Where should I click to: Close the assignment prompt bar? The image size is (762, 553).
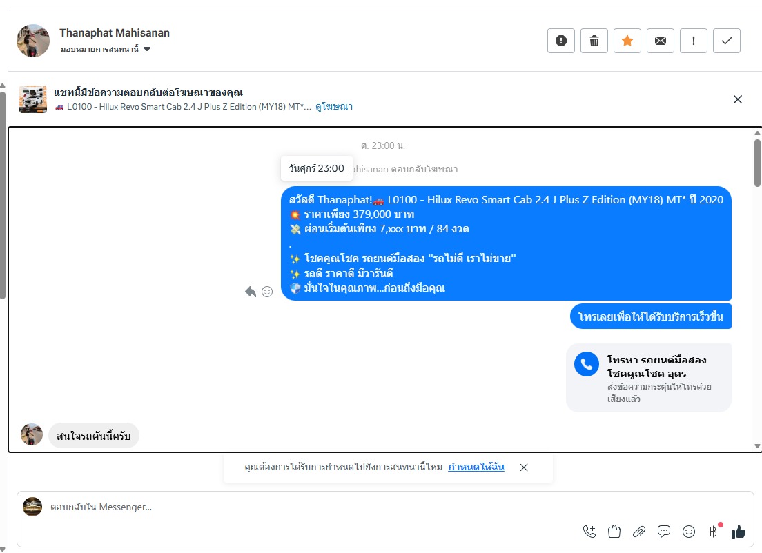pyautogui.click(x=523, y=467)
